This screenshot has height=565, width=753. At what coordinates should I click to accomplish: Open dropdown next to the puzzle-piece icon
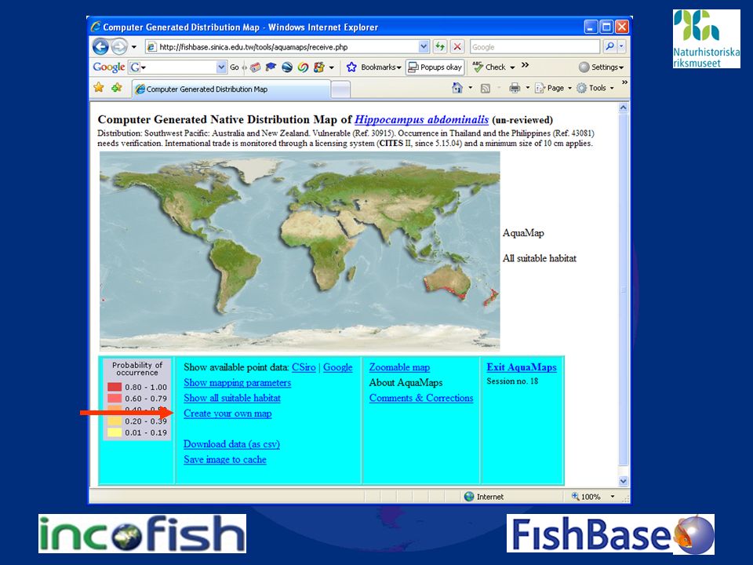coord(331,67)
